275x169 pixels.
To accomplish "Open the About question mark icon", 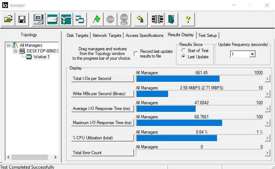I will click(x=188, y=19).
